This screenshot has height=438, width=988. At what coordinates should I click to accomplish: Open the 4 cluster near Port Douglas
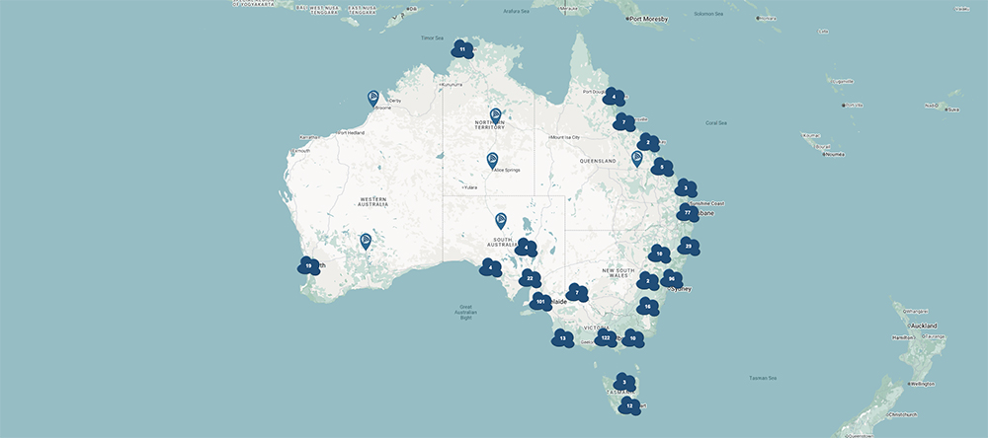click(x=614, y=97)
